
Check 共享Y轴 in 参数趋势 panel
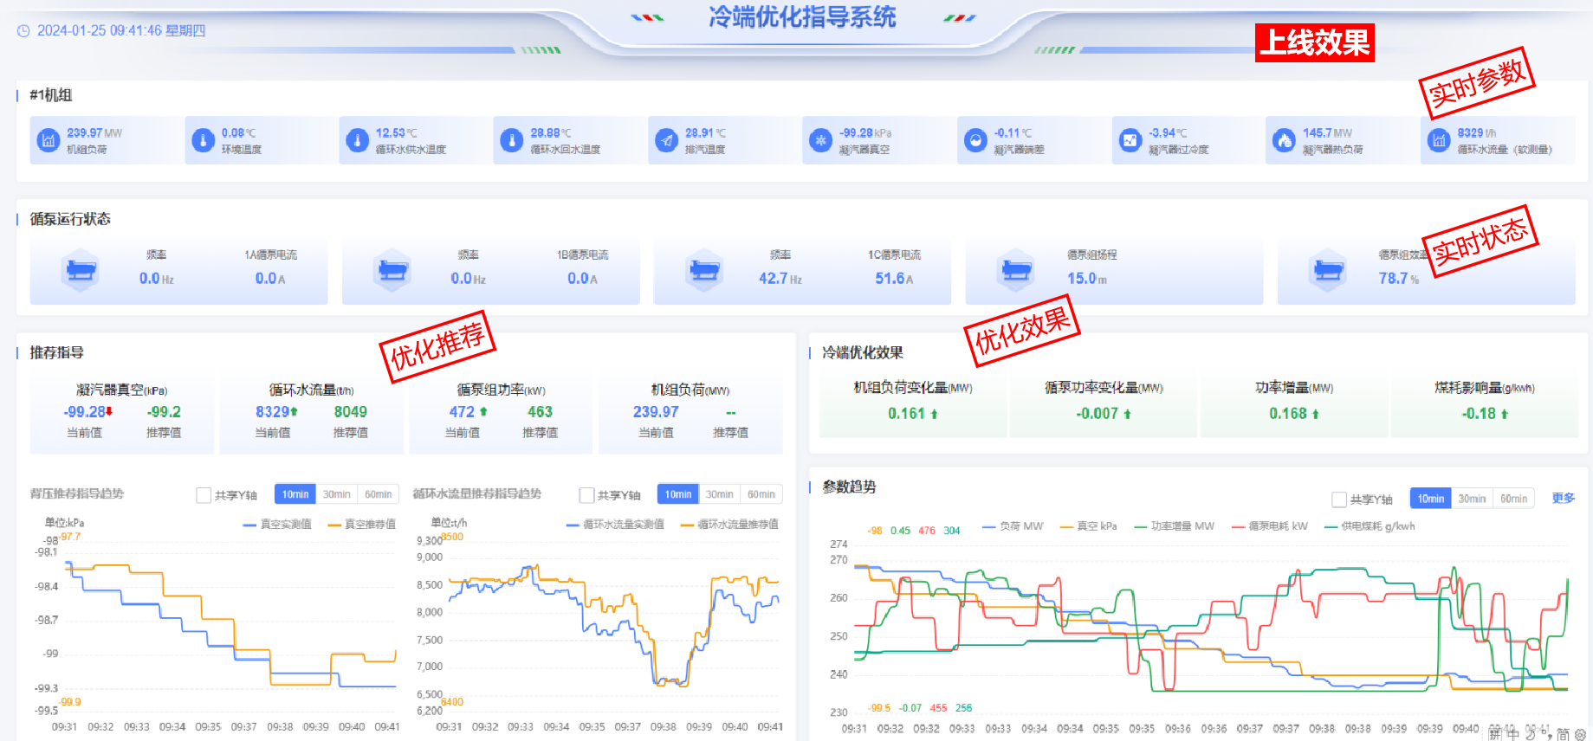tap(1339, 499)
